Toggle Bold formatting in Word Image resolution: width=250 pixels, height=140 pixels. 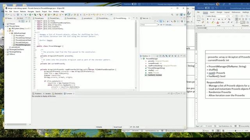207,19
